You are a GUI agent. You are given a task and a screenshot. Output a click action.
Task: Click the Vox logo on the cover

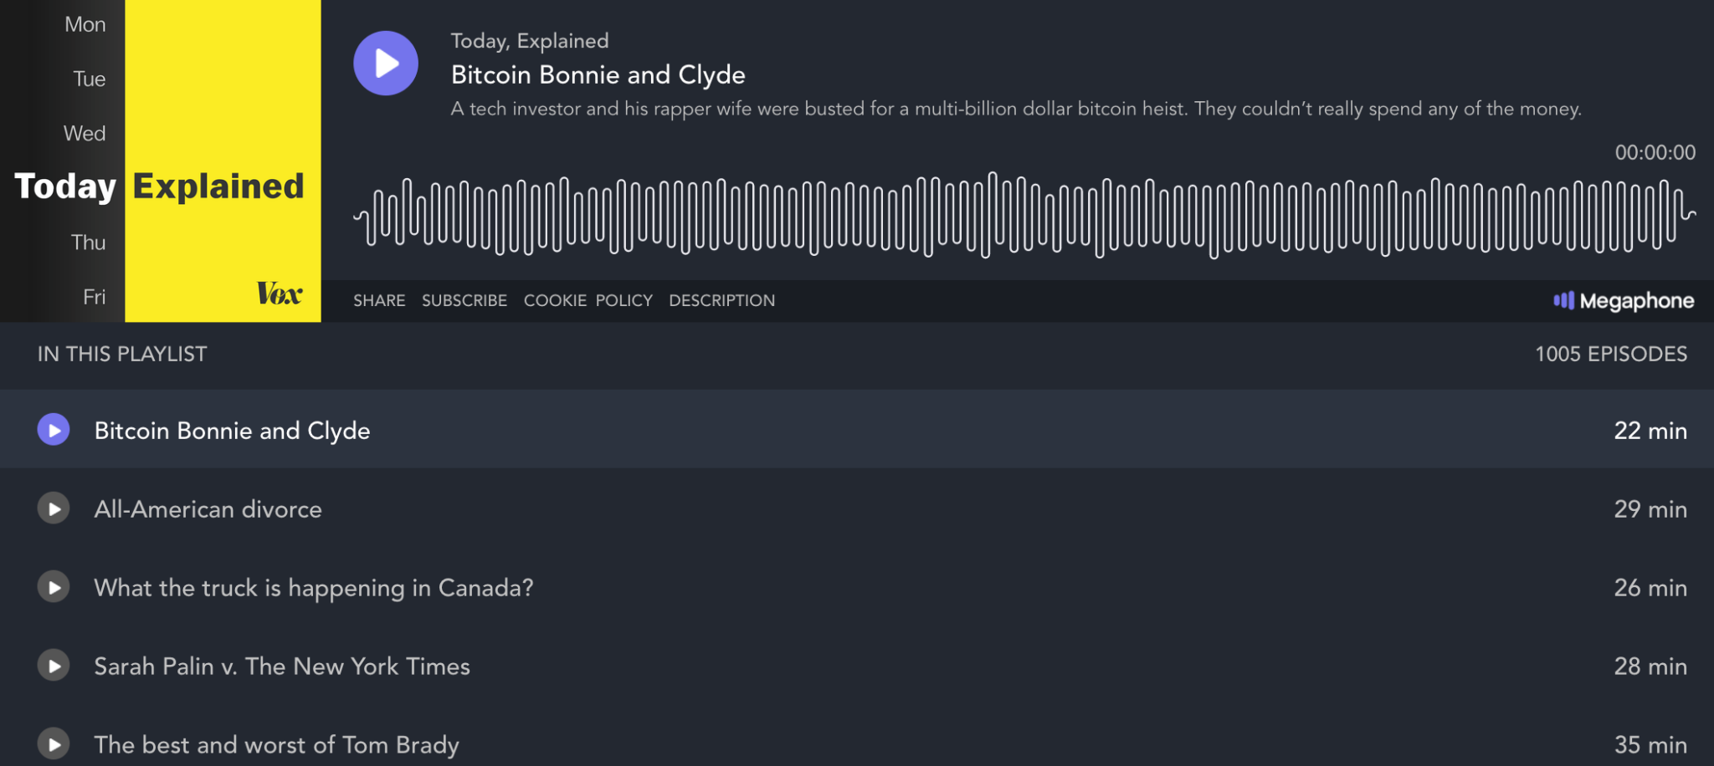coord(279,294)
